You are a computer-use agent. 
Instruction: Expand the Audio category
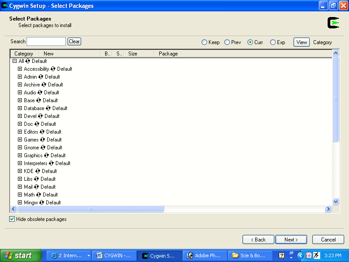[x=20, y=93]
